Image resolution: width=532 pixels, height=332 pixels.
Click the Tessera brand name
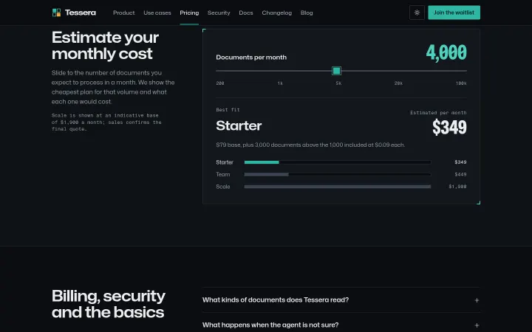(x=81, y=13)
